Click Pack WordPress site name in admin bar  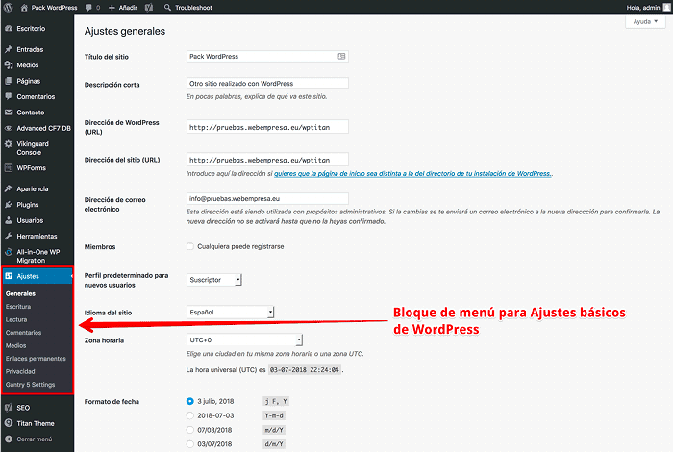coord(54,8)
